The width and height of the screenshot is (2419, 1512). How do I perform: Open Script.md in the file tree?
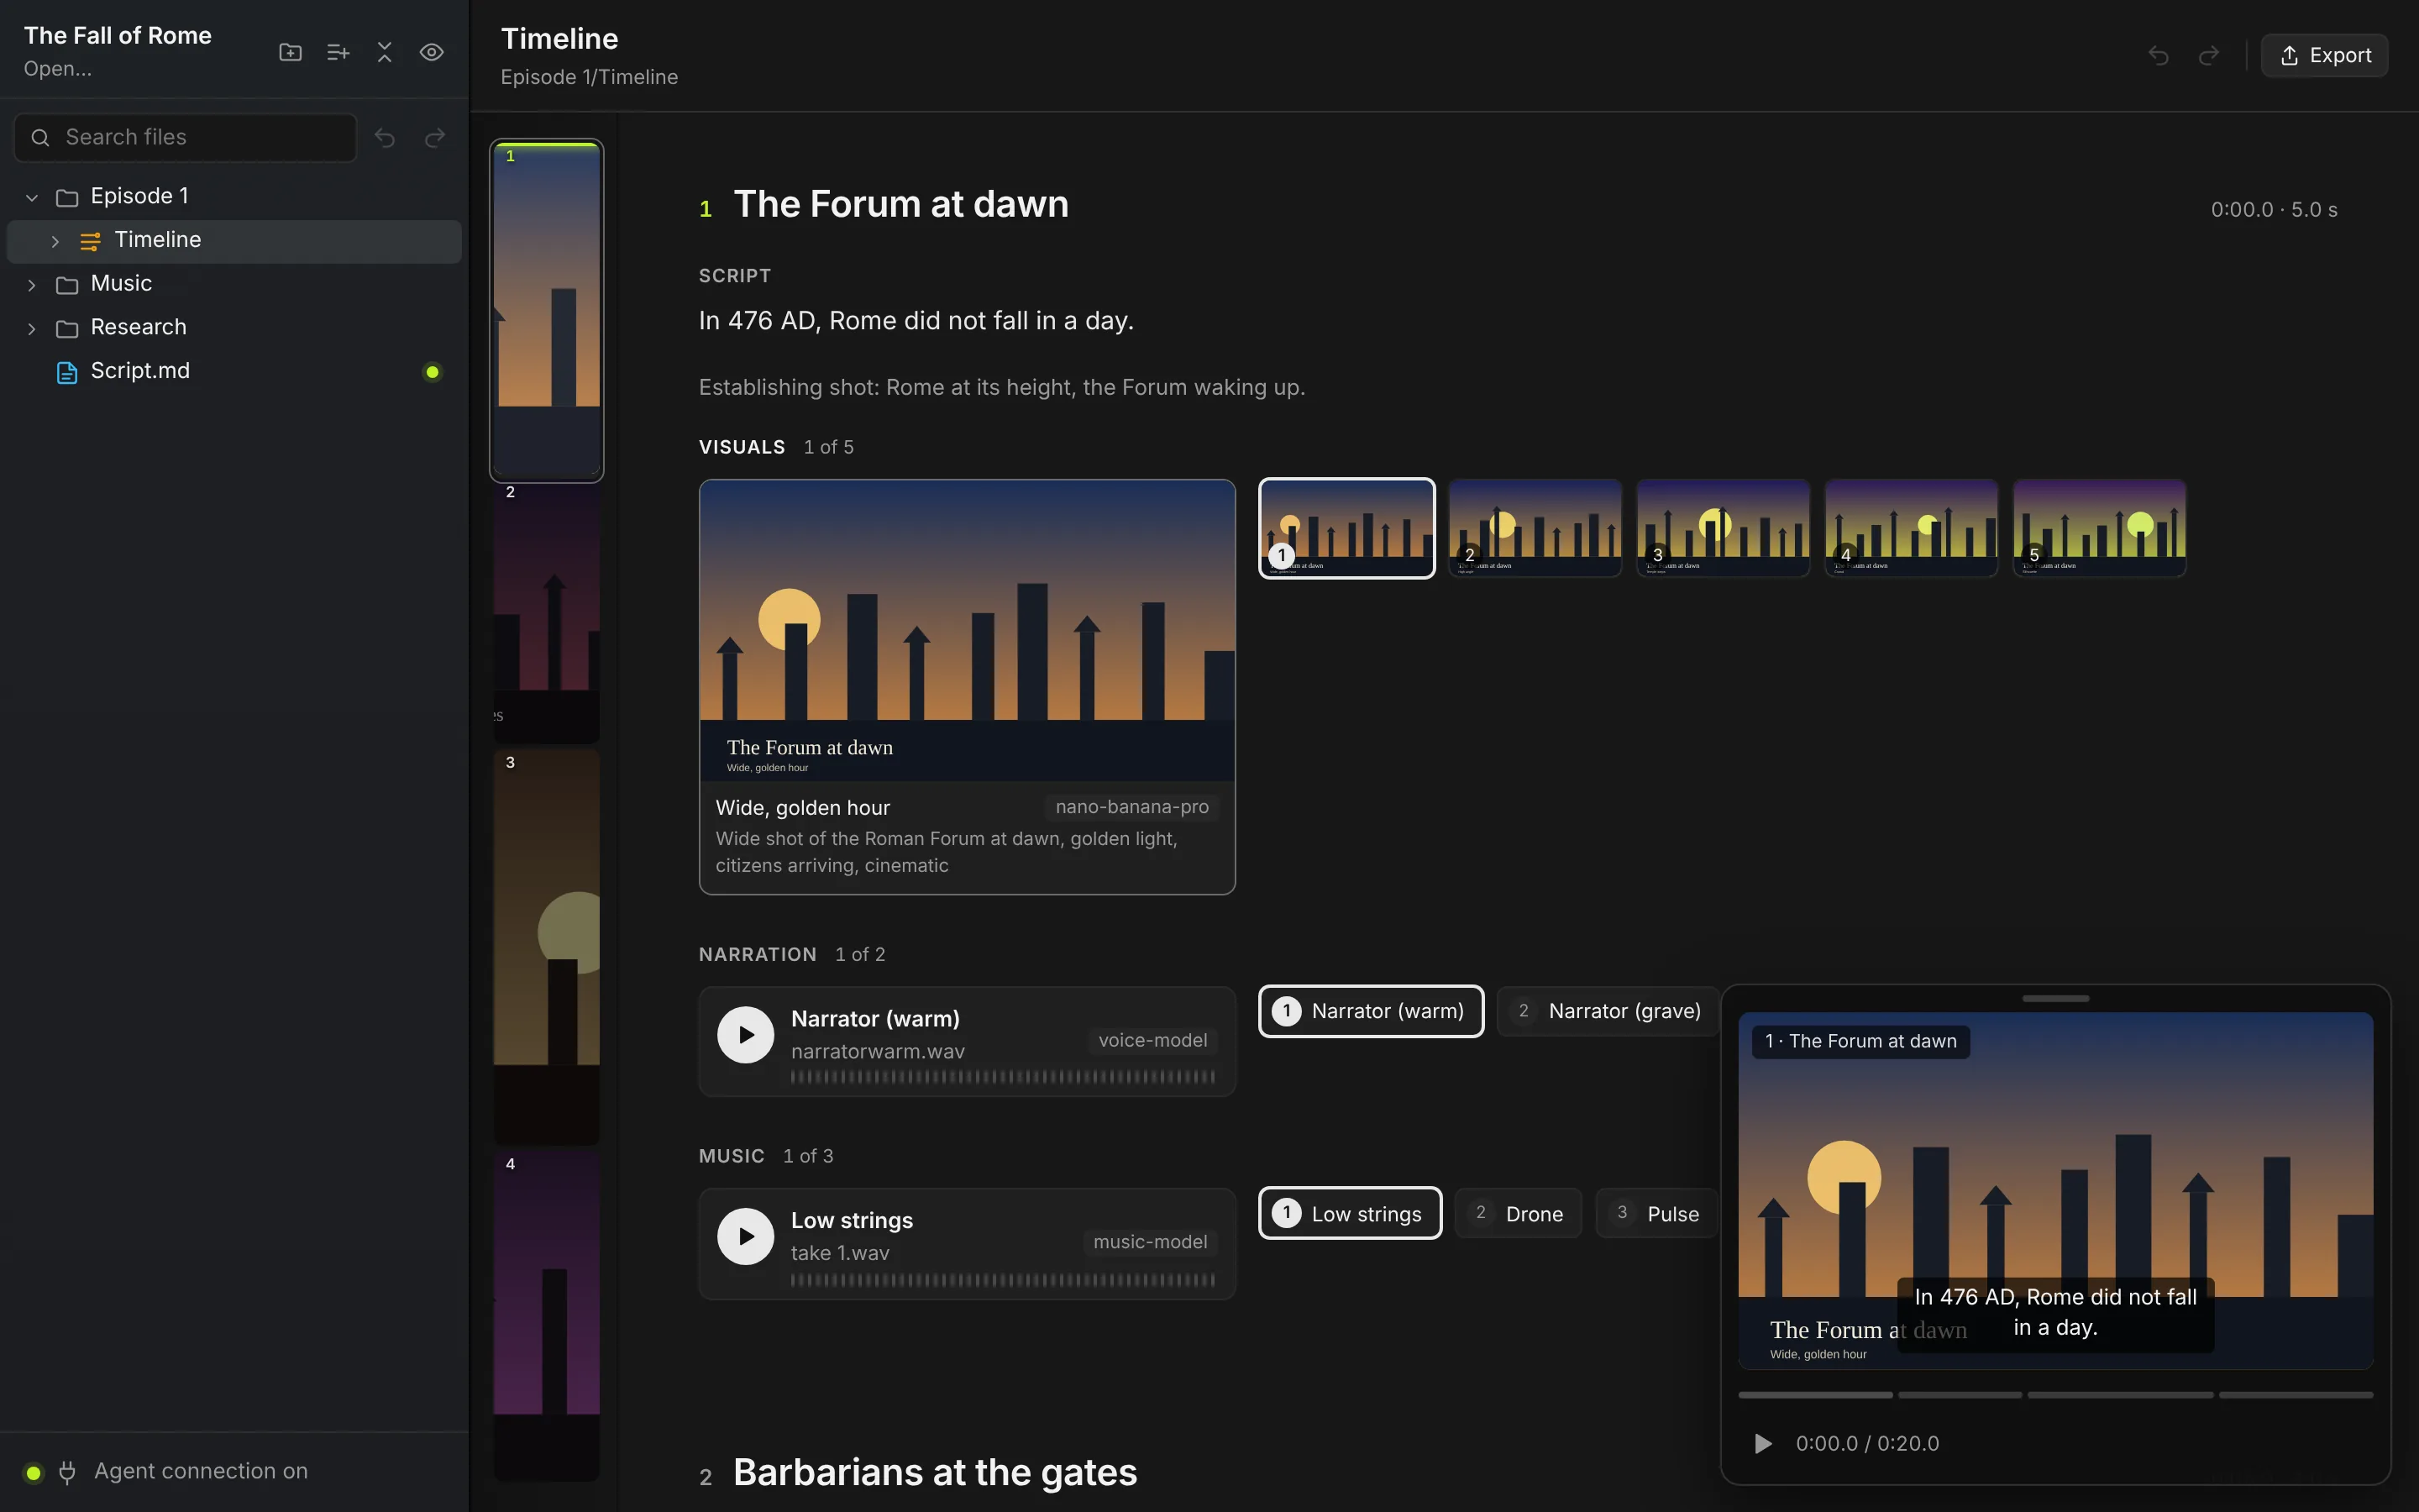point(234,371)
